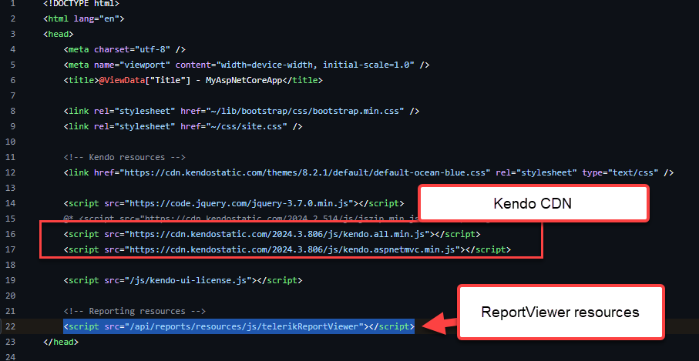Click line number 16 in the gutter

[11, 234]
